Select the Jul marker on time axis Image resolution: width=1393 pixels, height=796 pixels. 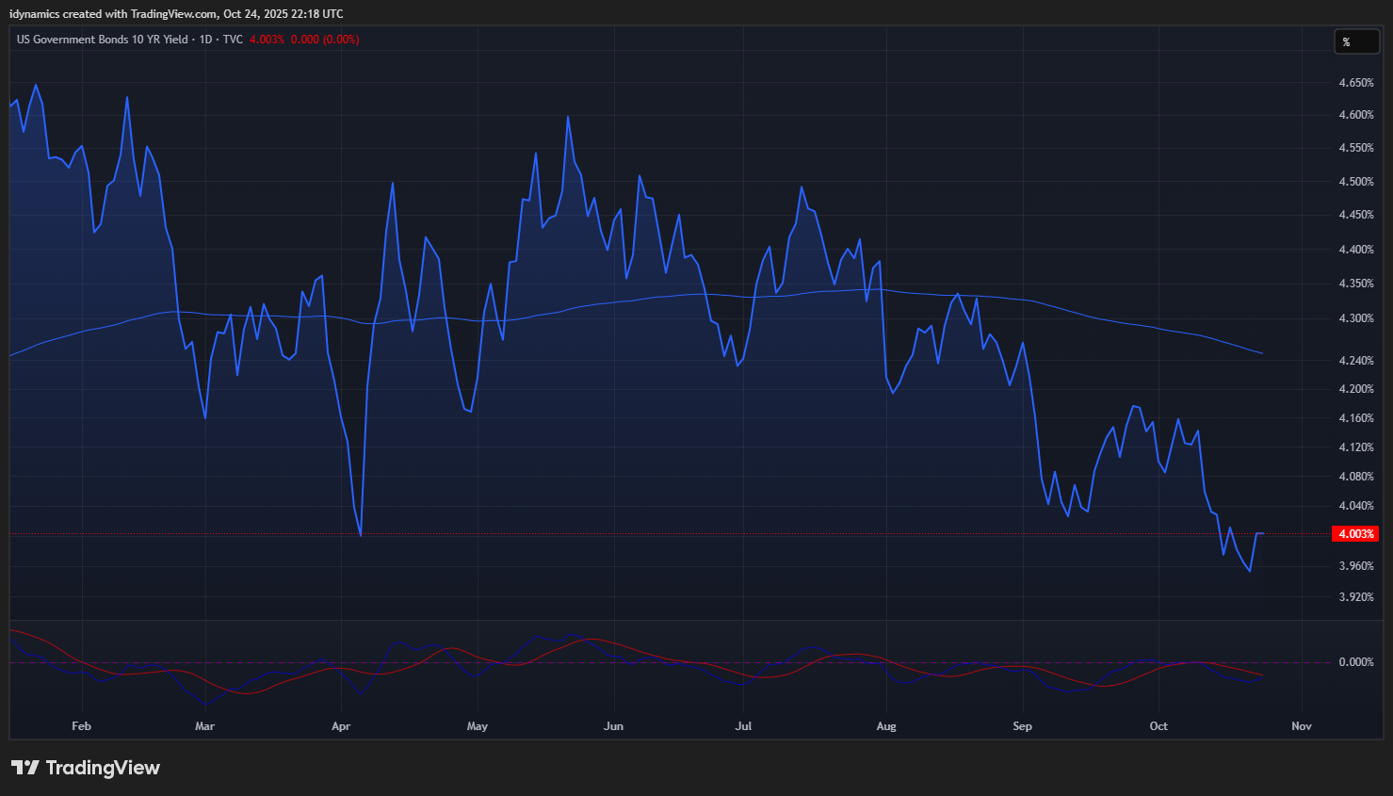[743, 726]
